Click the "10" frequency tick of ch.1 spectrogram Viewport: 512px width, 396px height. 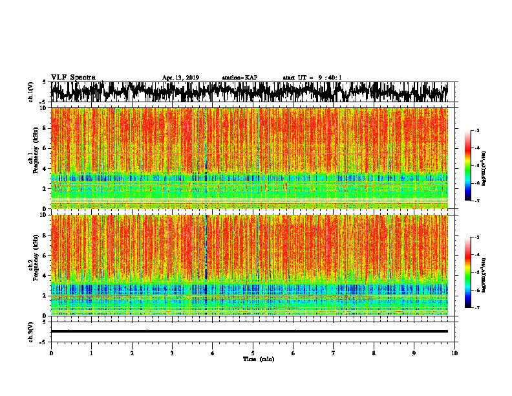click(x=43, y=108)
